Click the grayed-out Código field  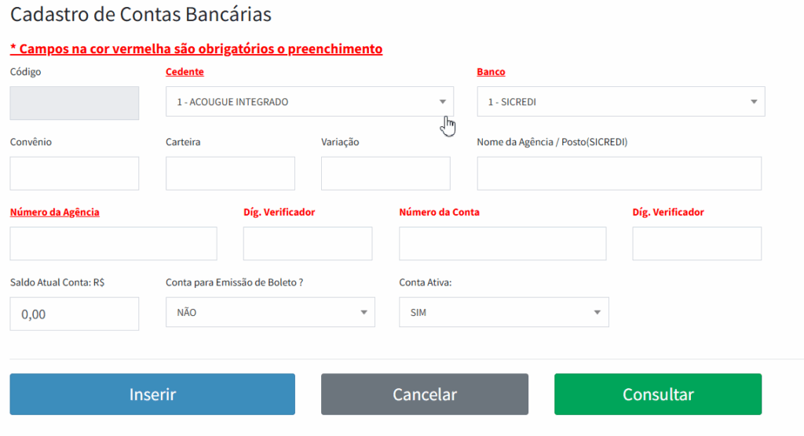tap(75, 103)
